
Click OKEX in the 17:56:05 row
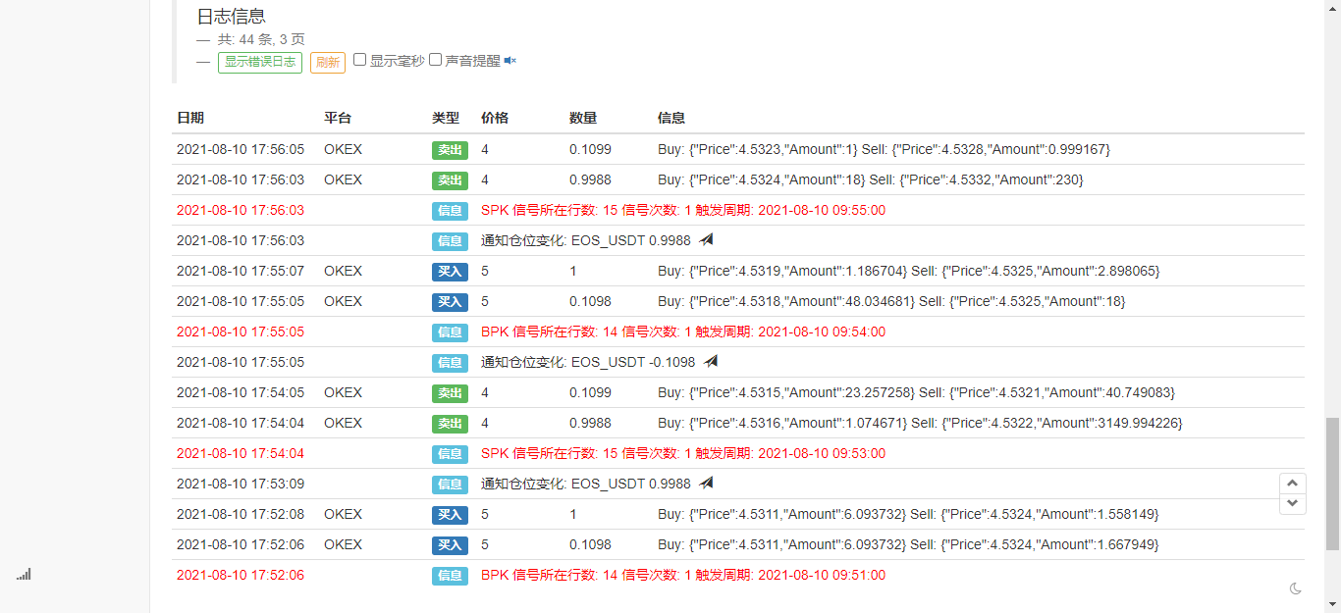point(343,149)
